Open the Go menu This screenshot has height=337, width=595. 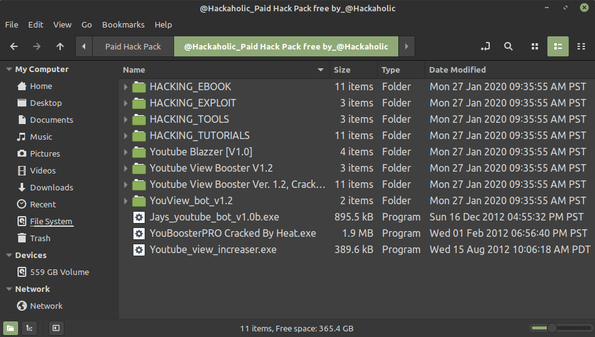tap(86, 24)
